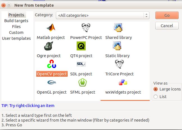Select the SFML project green pentagon icon
This screenshot has height=130, width=182.
point(83,82)
